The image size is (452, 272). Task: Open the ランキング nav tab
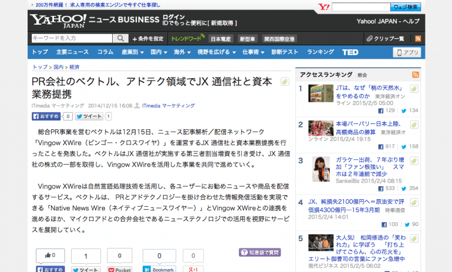321,52
